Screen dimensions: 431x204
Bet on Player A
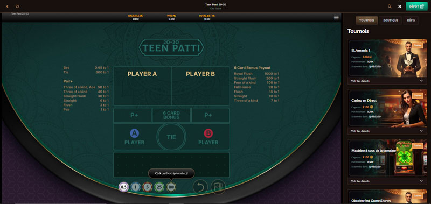pos(134,137)
